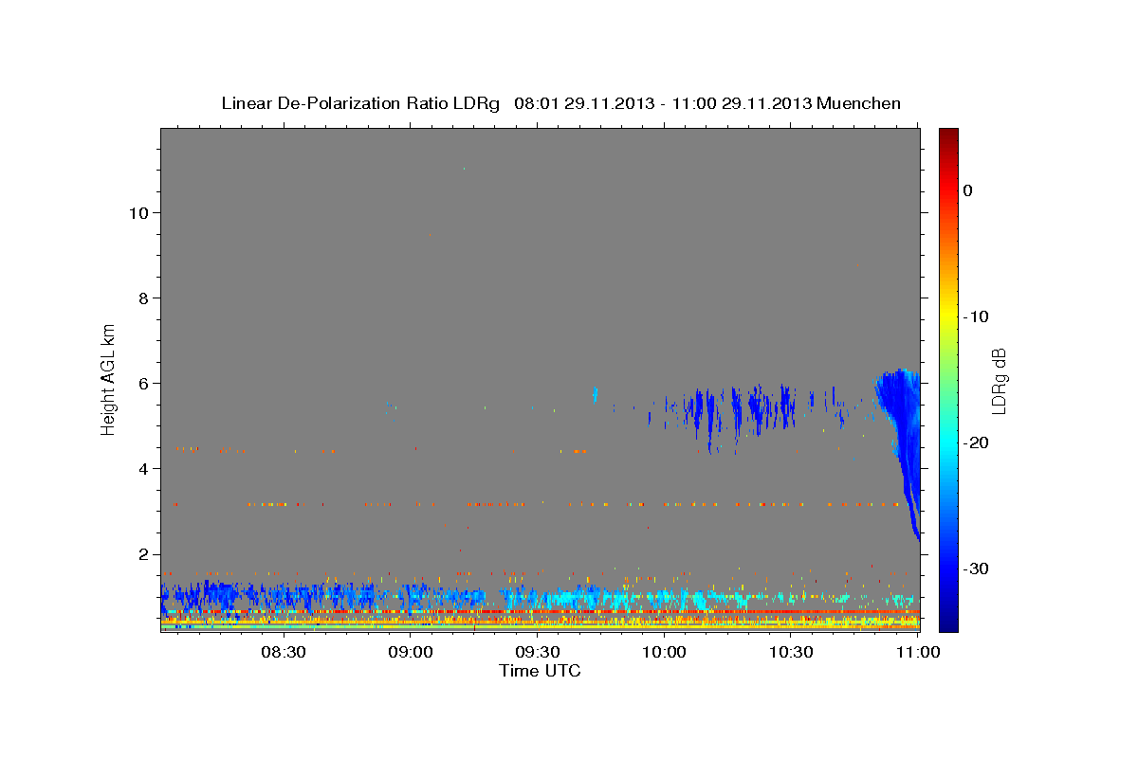Click the colorbar value -30
The width and height of the screenshot is (1138, 758).
coord(978,568)
